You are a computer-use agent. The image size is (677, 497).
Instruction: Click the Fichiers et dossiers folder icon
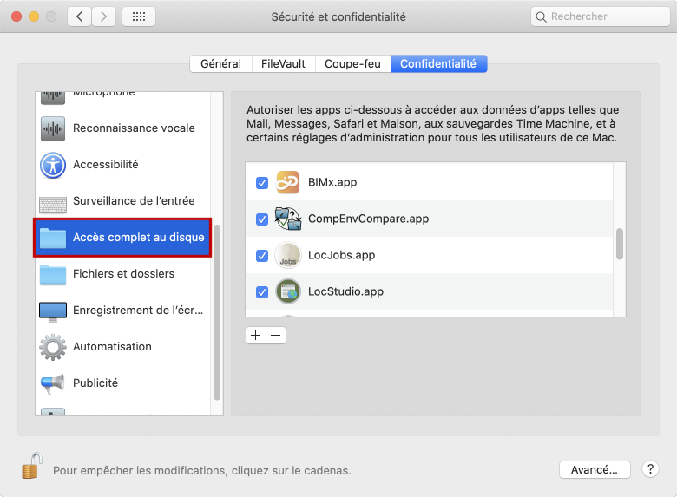pos(53,274)
